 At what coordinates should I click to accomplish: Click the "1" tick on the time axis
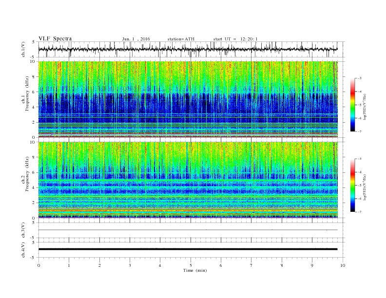[x=69, y=265]
